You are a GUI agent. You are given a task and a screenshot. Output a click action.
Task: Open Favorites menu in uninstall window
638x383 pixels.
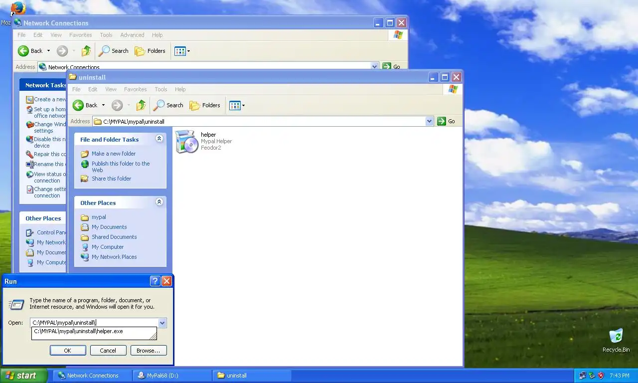(136, 89)
